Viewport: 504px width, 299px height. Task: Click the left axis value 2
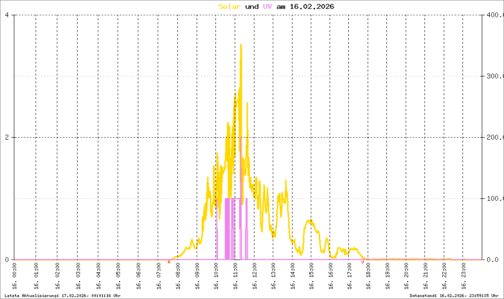click(x=7, y=137)
